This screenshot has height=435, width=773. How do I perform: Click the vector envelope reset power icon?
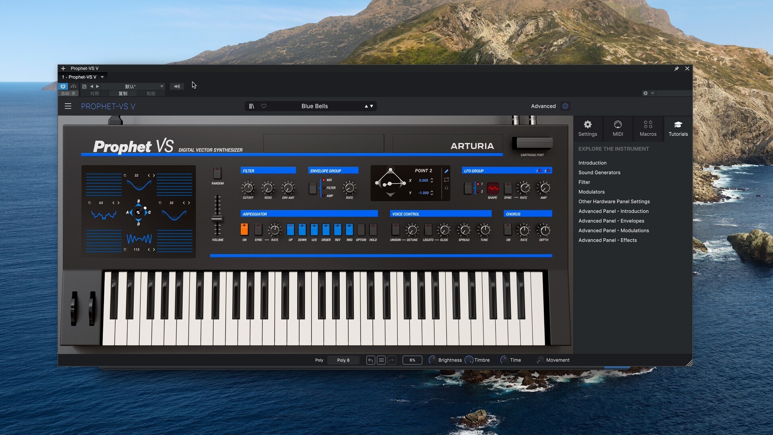[x=446, y=188]
